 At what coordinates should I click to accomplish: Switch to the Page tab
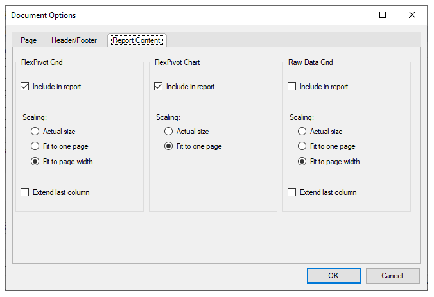coord(28,40)
